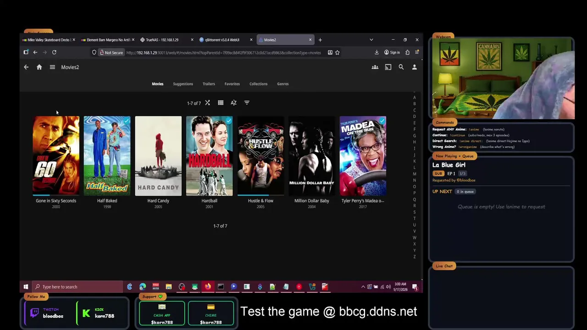Image resolution: width=587 pixels, height=330 pixels.
Task: Change the grid view layout icon
Action: point(221,103)
